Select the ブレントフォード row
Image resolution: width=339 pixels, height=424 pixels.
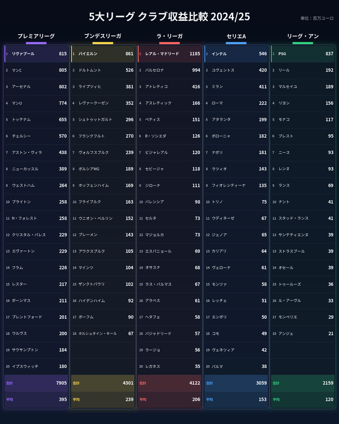point(36,317)
